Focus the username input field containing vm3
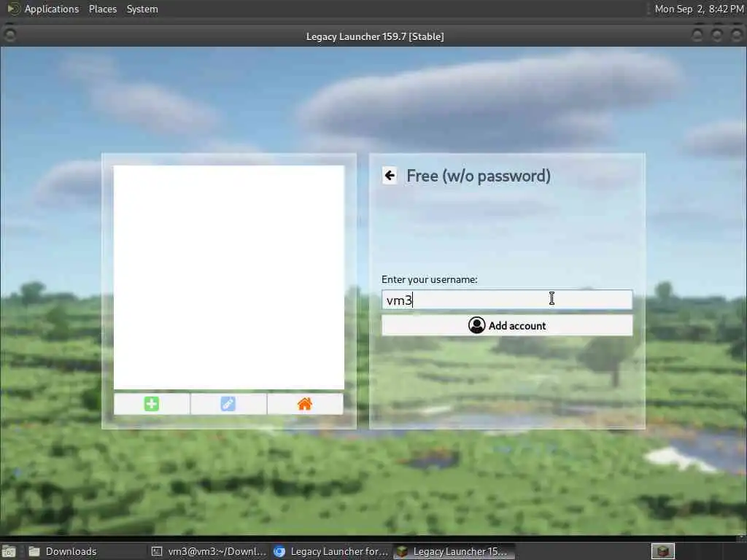 point(507,300)
